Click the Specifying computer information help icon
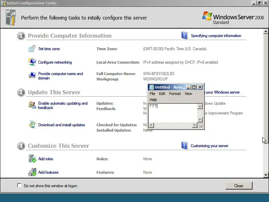 (x=185, y=35)
